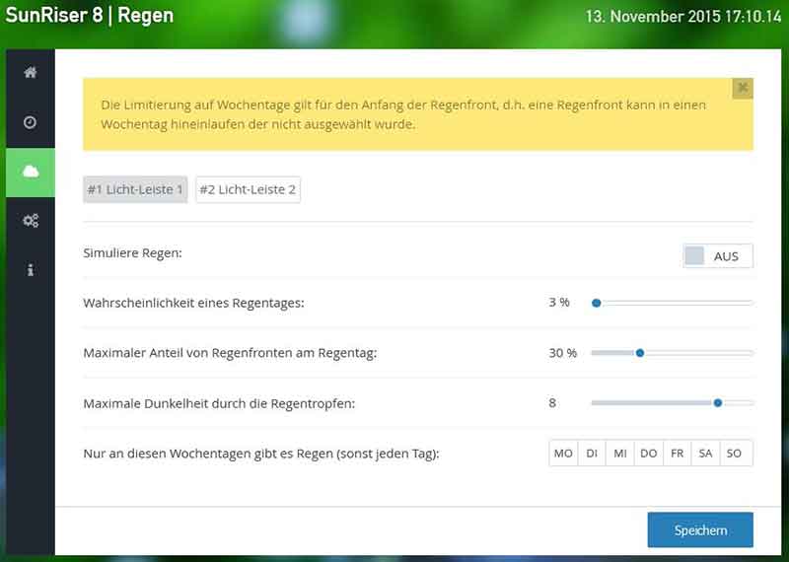Screen dimensions: 789x562
Task: Toggle the SA weekday button
Action: click(705, 454)
